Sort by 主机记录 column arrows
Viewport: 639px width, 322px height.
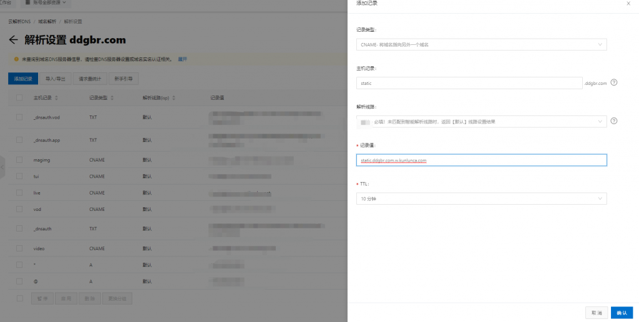(57, 98)
